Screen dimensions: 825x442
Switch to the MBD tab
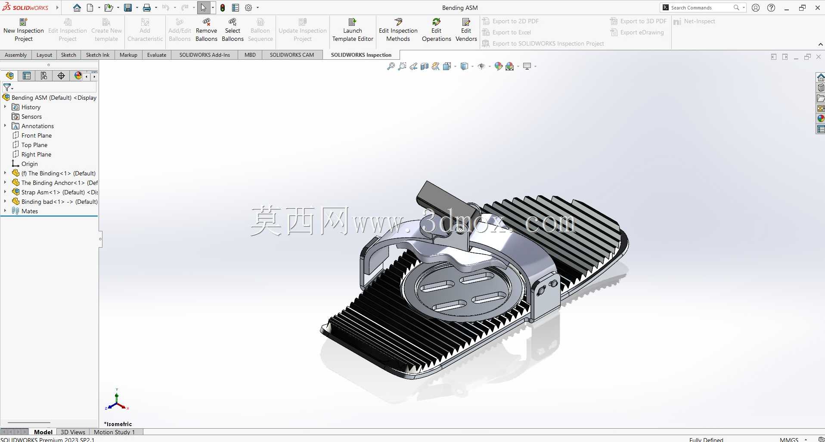pyautogui.click(x=250, y=55)
